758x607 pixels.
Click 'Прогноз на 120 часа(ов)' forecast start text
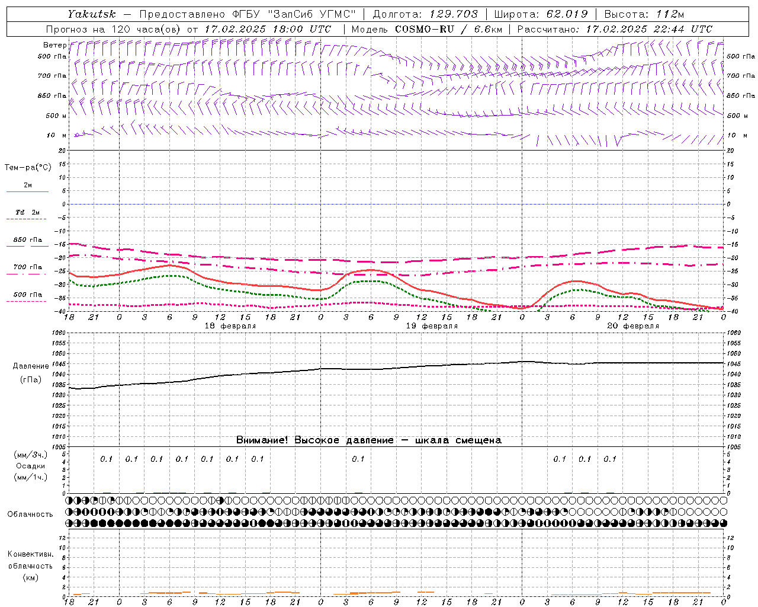114,29
